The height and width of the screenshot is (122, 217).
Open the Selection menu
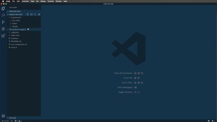[25, 1]
